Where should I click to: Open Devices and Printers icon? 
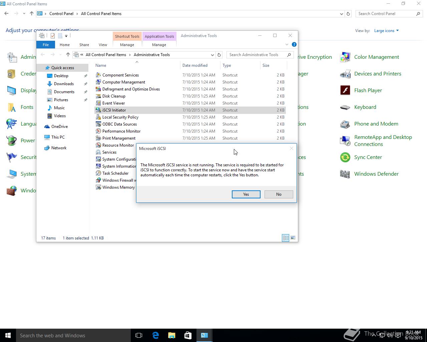point(345,74)
